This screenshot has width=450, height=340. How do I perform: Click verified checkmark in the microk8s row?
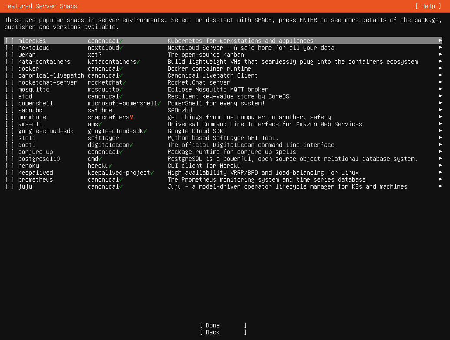[121, 41]
